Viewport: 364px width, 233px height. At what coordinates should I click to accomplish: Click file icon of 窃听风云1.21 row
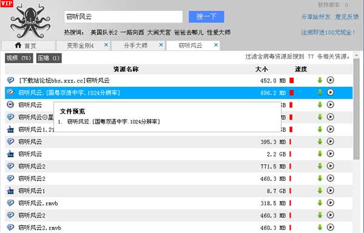10,129
